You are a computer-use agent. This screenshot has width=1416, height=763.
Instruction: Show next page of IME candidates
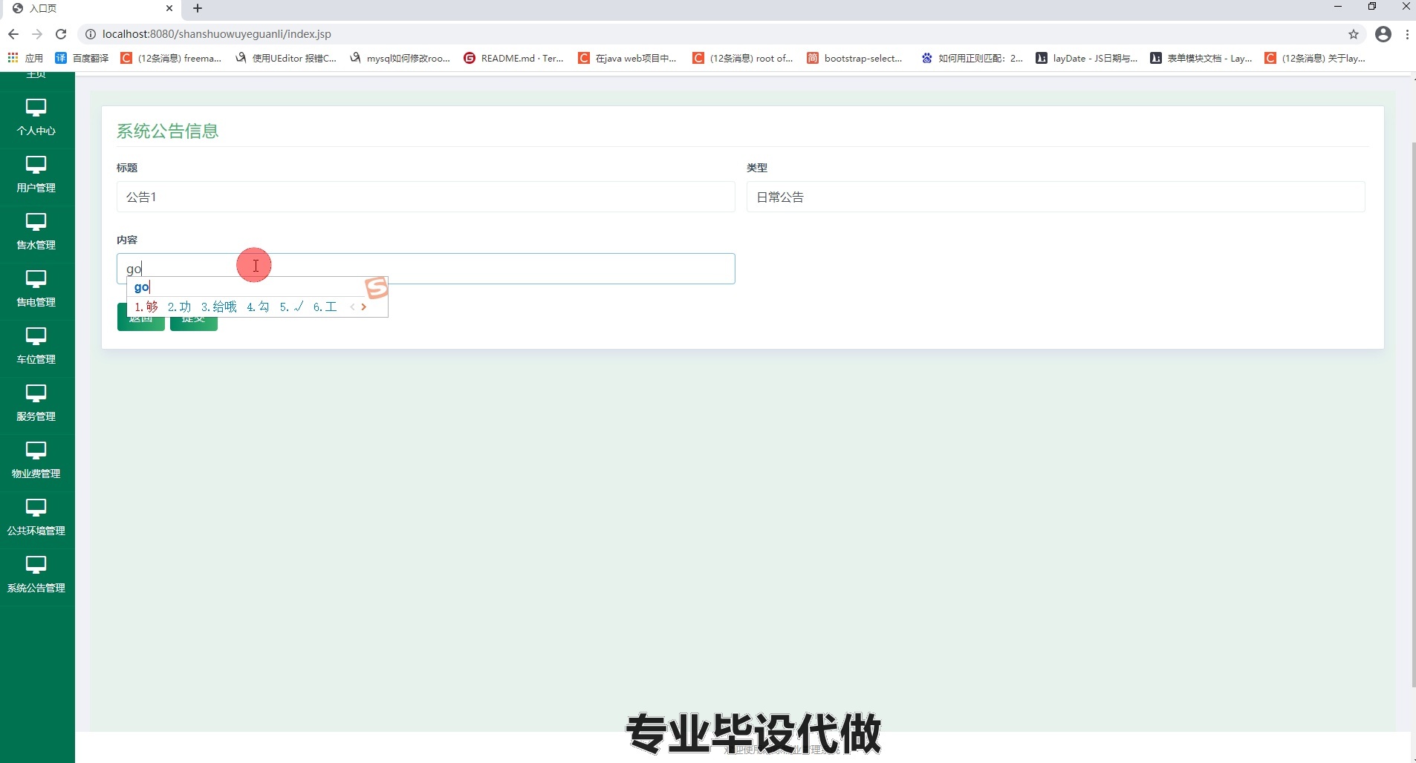(x=363, y=307)
